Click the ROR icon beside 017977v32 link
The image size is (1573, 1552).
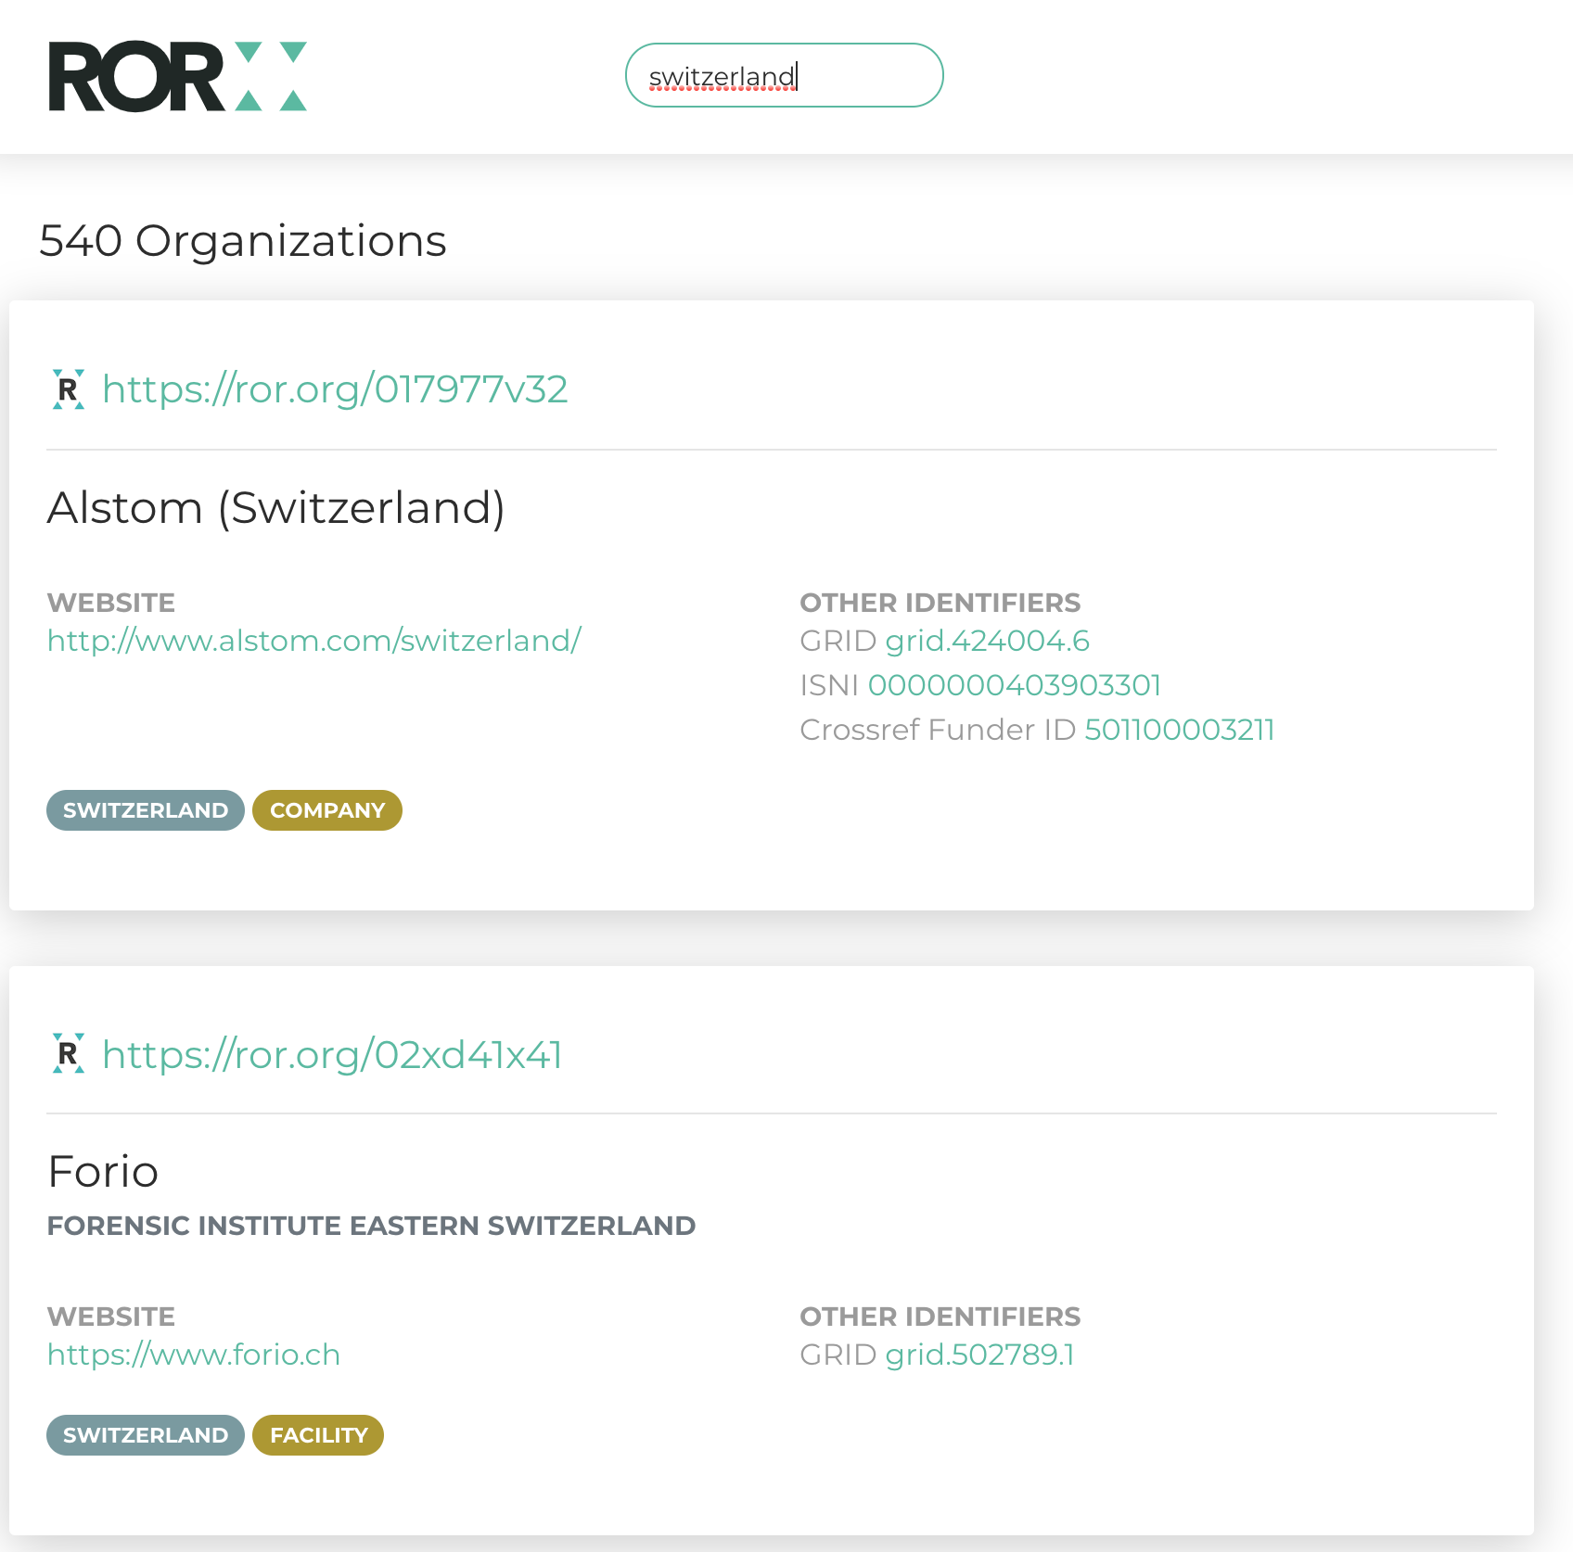[68, 389]
